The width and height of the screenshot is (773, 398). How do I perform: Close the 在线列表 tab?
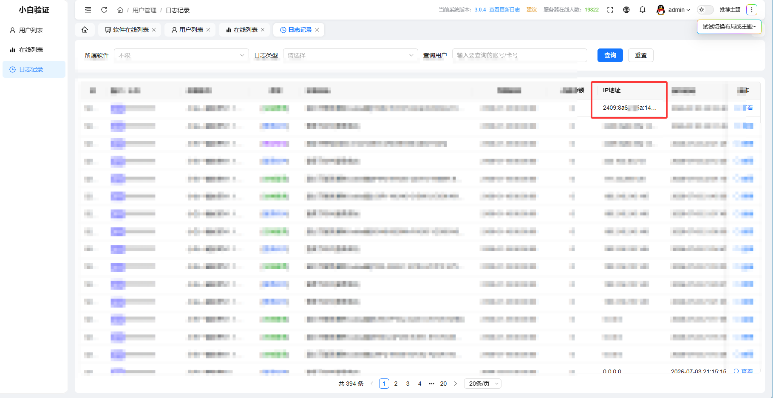coord(263,30)
